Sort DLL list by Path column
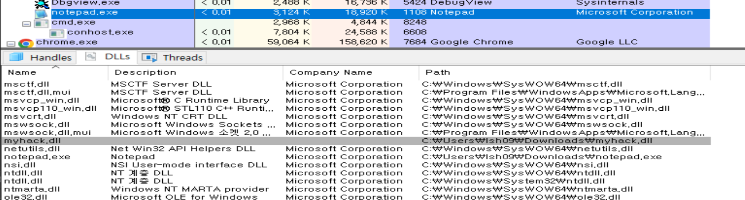745x200 pixels. [564, 72]
